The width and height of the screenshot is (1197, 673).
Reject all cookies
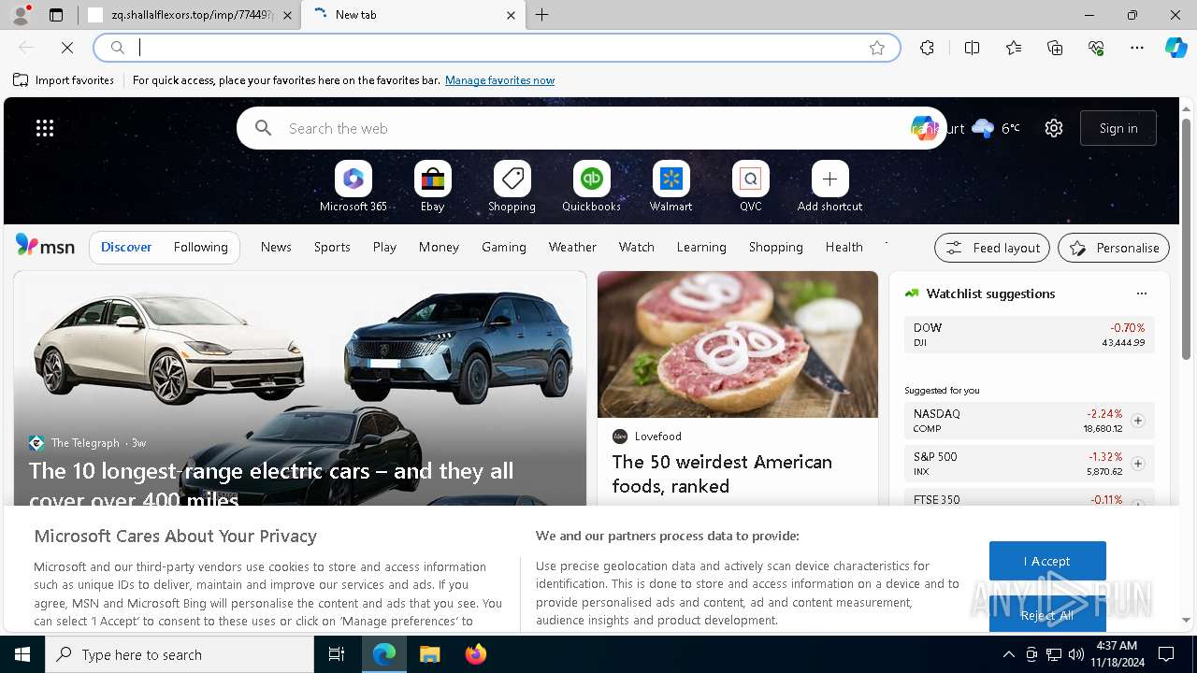coord(1047,614)
